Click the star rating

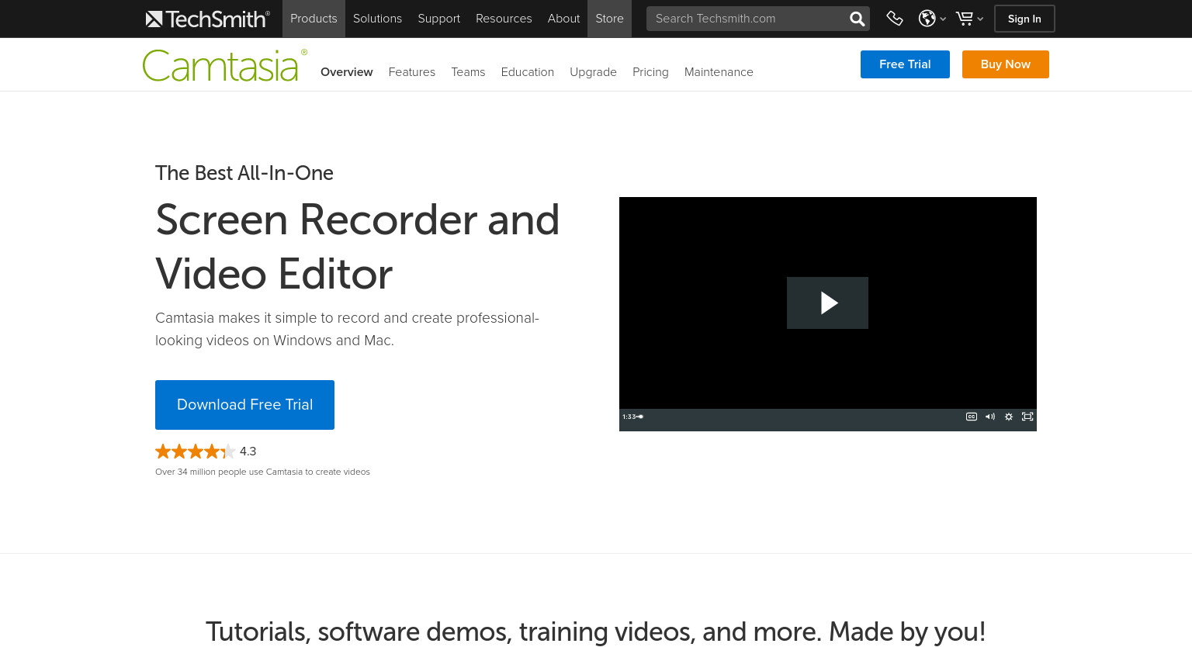tap(195, 452)
